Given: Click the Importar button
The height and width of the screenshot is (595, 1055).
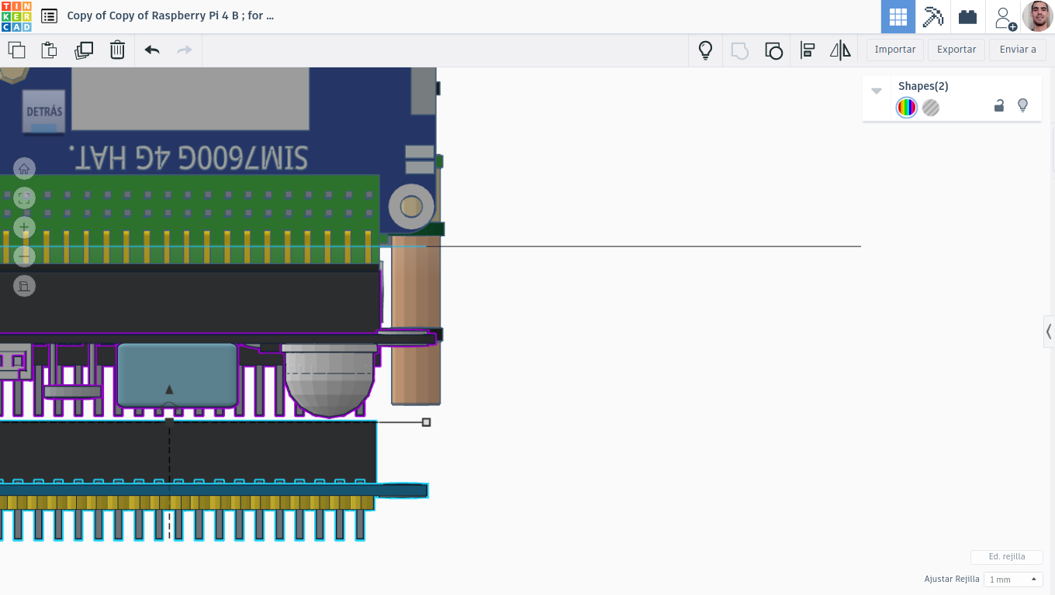Looking at the screenshot, I should (895, 50).
